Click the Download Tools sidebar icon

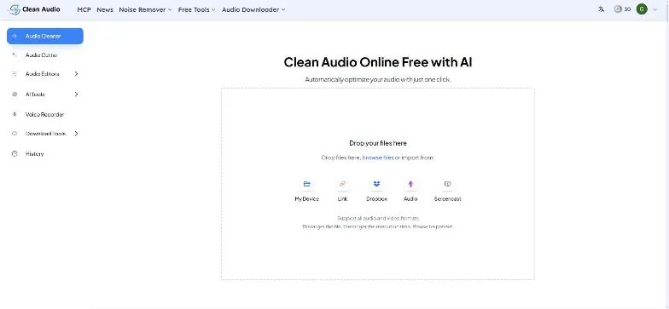[x=15, y=133]
